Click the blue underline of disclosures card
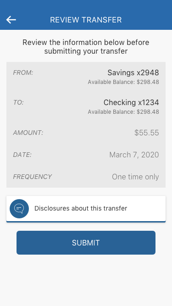The image size is (172, 306). (x=86, y=222)
